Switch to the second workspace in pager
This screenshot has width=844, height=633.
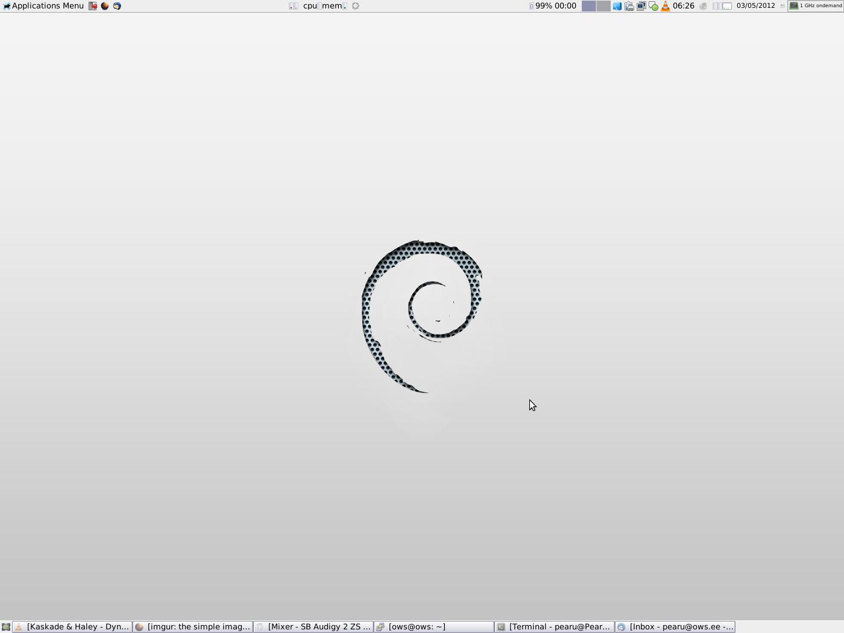point(603,6)
